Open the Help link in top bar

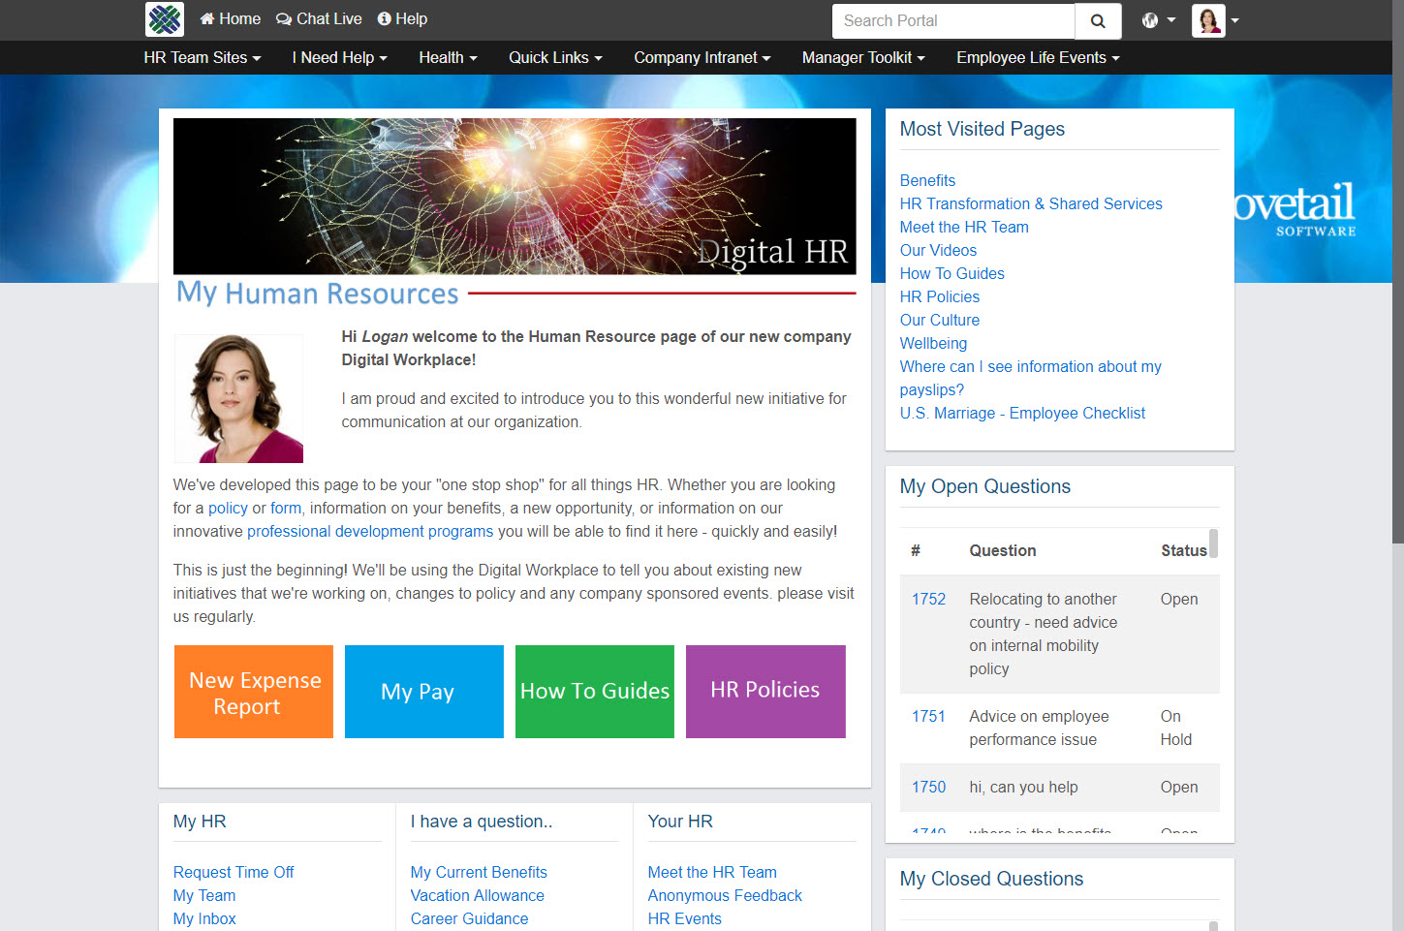pyautogui.click(x=402, y=19)
